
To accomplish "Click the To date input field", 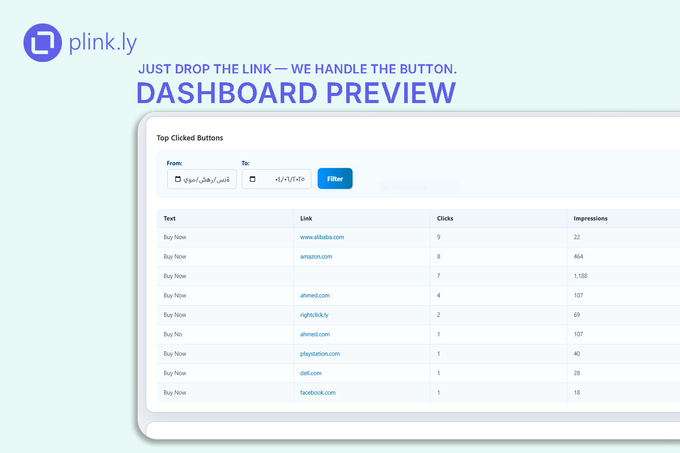I will [x=277, y=179].
